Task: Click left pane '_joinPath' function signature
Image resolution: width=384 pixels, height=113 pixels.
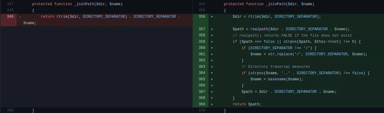Action: [x=77, y=4]
